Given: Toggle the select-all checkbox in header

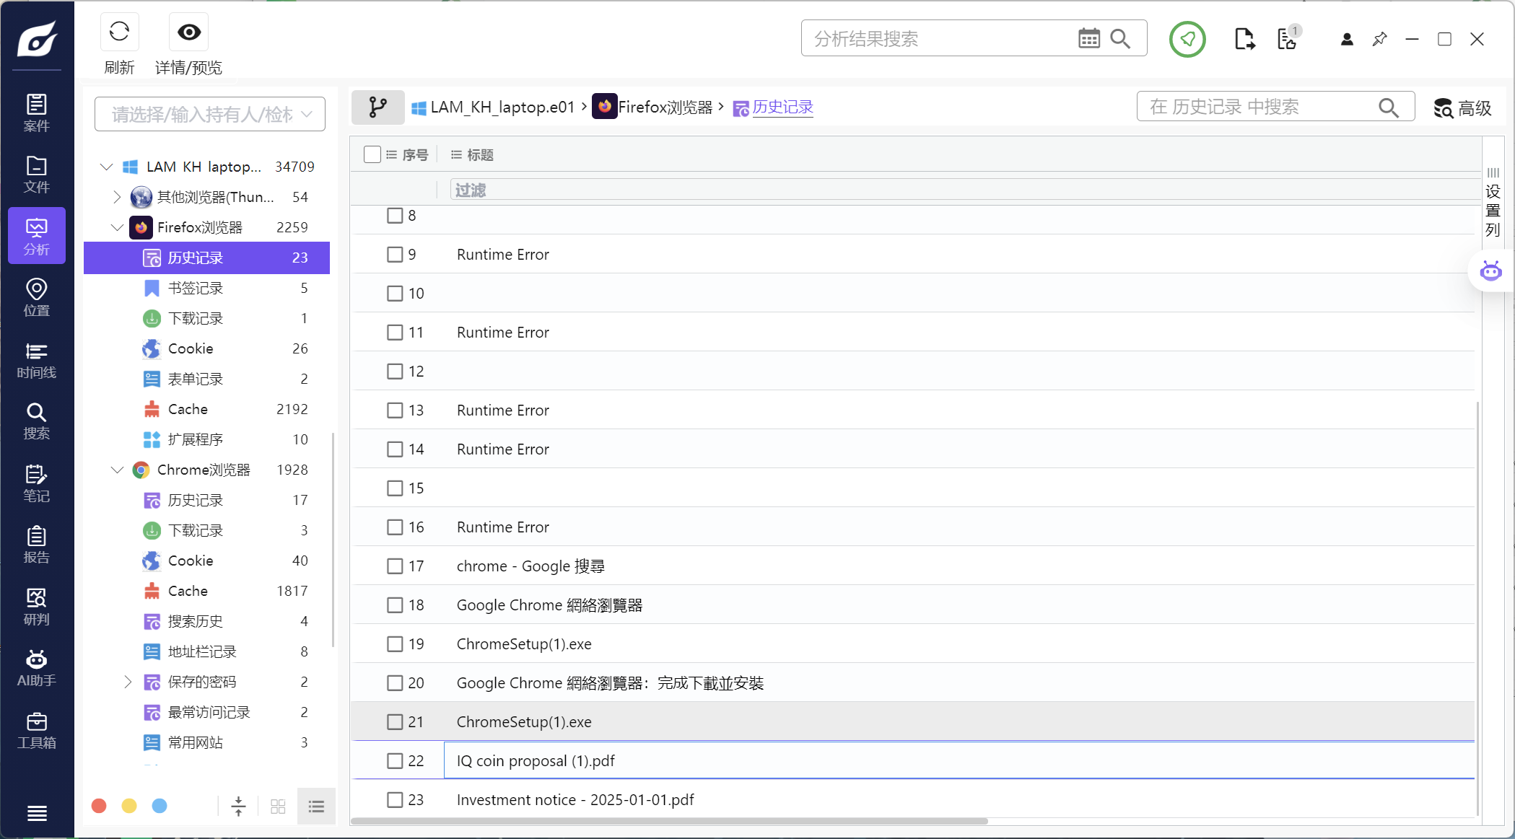Looking at the screenshot, I should click(372, 154).
